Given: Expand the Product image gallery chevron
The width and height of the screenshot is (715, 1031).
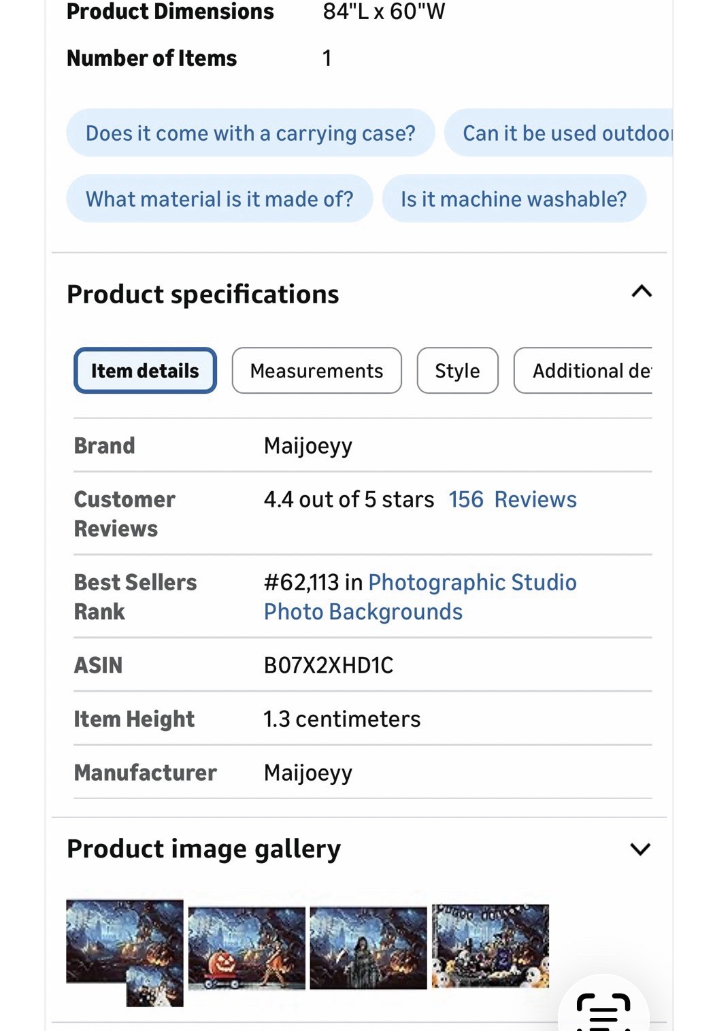Looking at the screenshot, I should [640, 849].
